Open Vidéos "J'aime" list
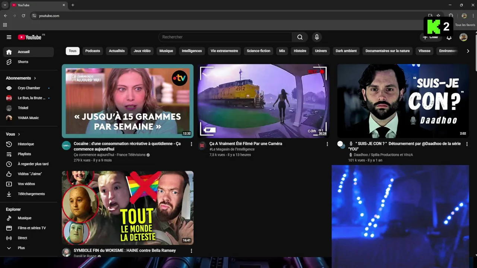 28,174
